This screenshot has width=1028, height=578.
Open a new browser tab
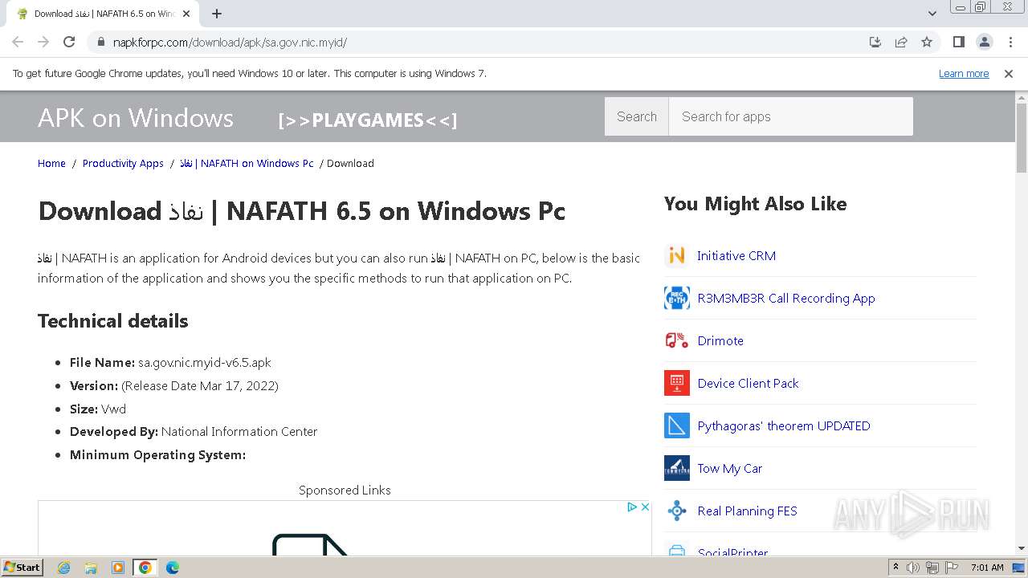217,14
